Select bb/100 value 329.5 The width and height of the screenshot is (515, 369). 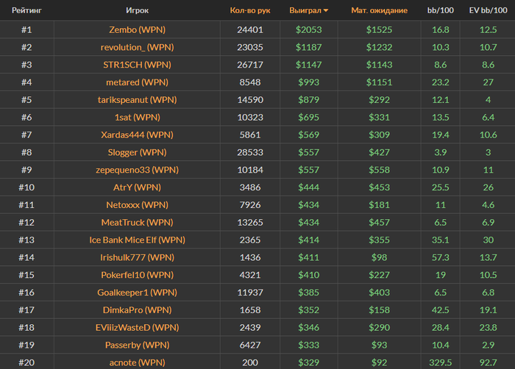pyautogui.click(x=441, y=362)
